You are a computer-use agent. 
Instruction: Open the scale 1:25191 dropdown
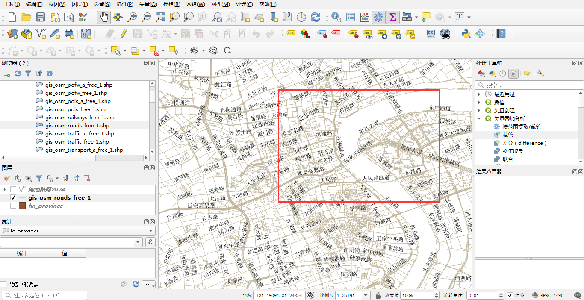click(366, 295)
